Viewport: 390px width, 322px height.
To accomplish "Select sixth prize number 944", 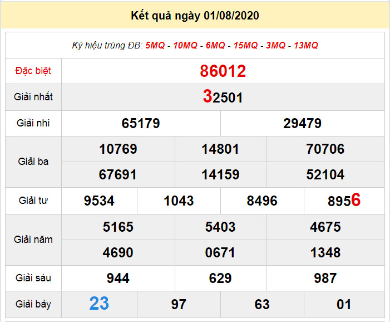I will [118, 278].
